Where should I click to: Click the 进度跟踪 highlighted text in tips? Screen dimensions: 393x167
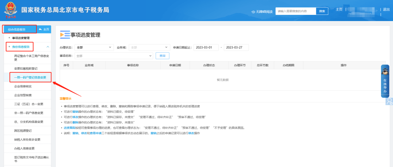tap(70, 128)
